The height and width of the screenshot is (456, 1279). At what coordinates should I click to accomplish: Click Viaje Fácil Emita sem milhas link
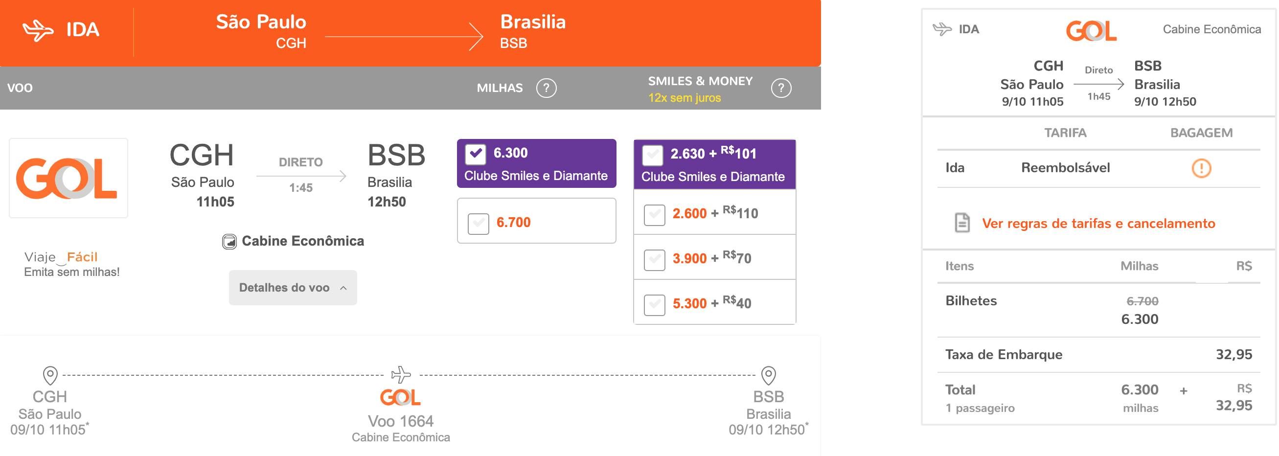click(x=72, y=264)
